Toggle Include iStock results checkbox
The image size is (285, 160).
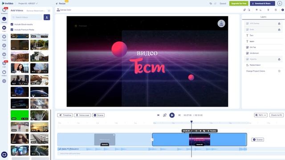(x=12, y=24)
